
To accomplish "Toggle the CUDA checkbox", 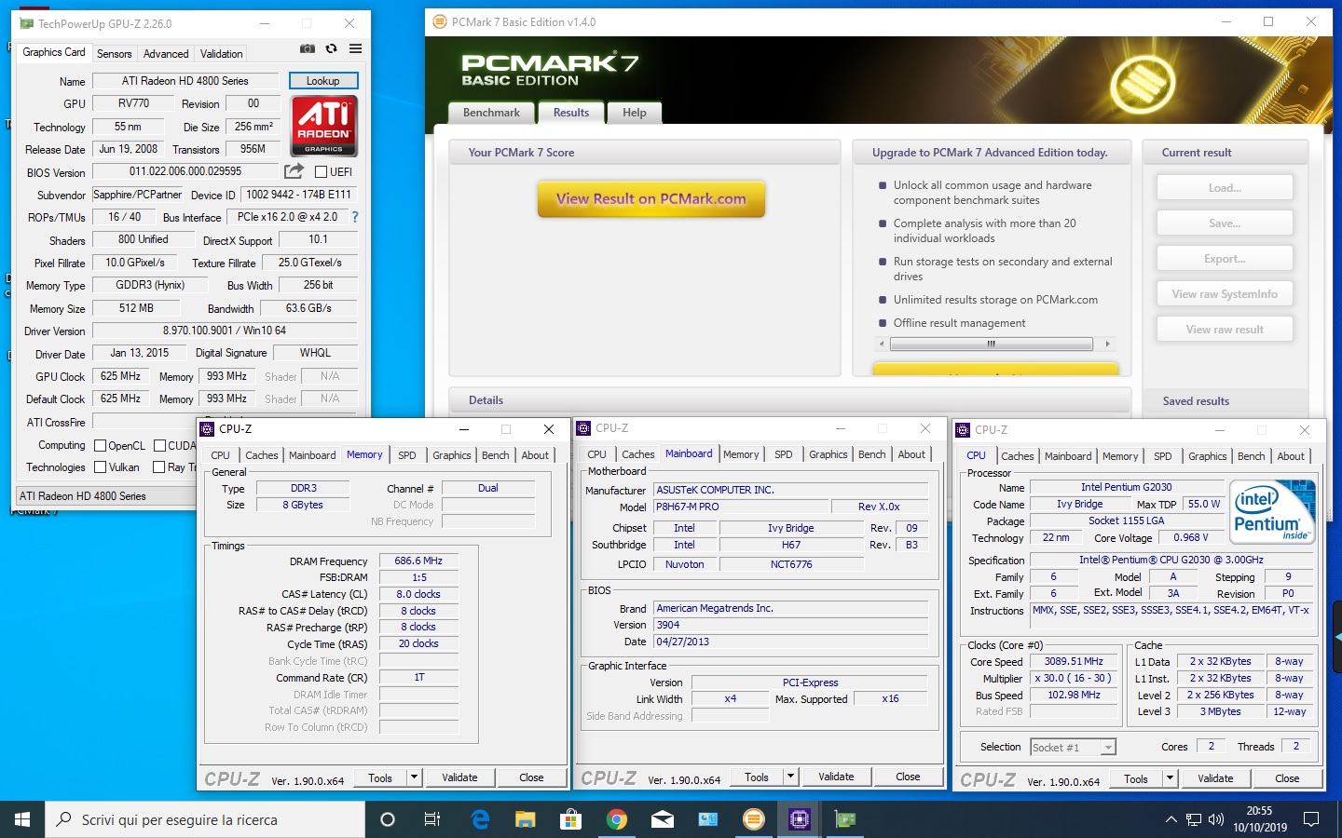I will [159, 445].
